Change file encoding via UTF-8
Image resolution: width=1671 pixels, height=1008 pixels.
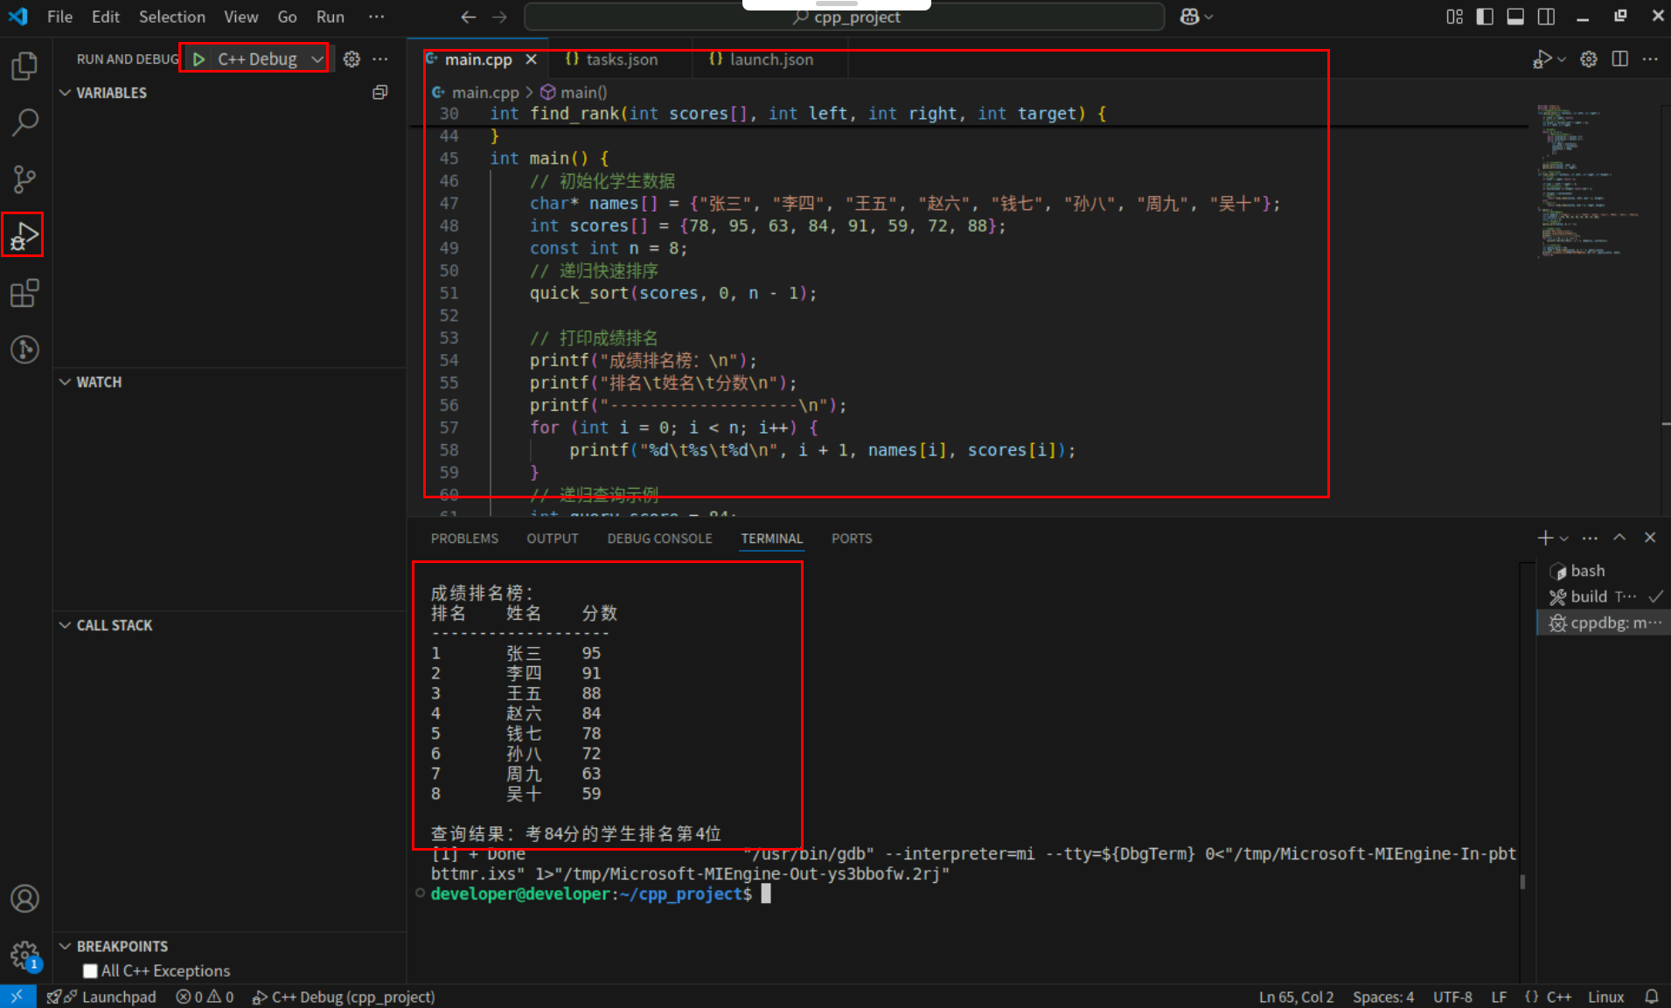pos(1452,997)
